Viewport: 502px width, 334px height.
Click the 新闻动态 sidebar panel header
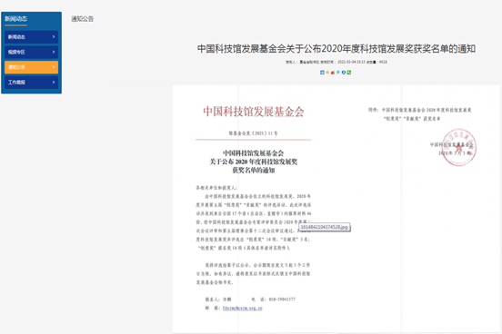coord(15,19)
